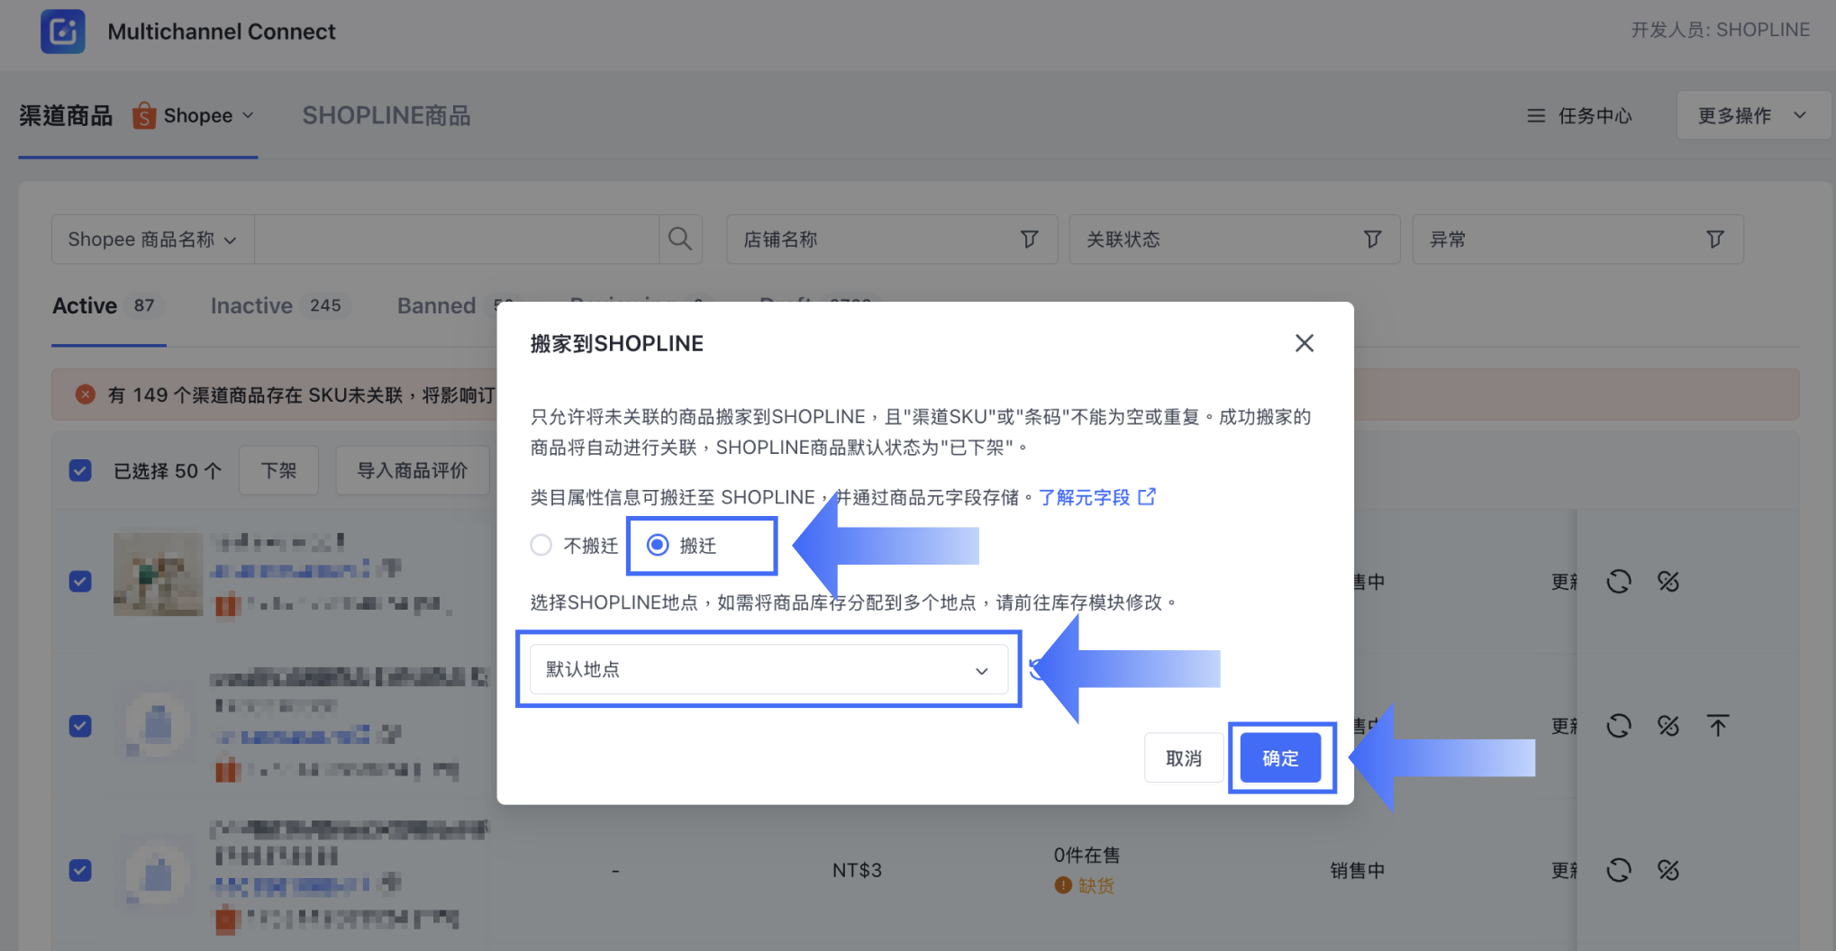Click the product name search input field
Screen dimensions: 1836x951
(457, 240)
